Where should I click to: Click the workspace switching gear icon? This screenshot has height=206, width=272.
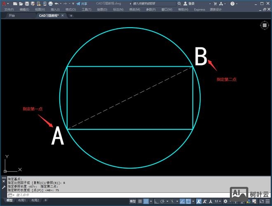tap(225, 201)
